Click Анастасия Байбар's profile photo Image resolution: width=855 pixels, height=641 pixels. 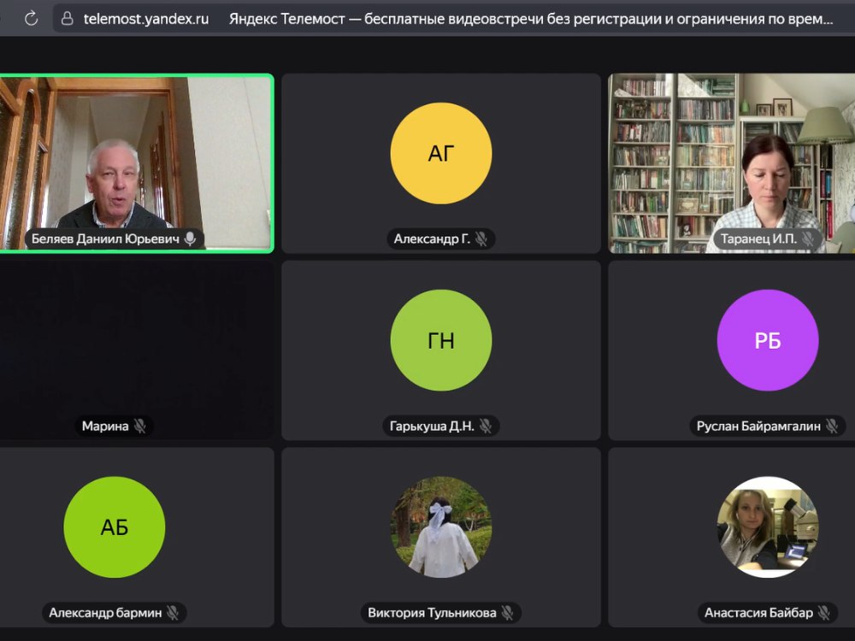[x=767, y=527]
